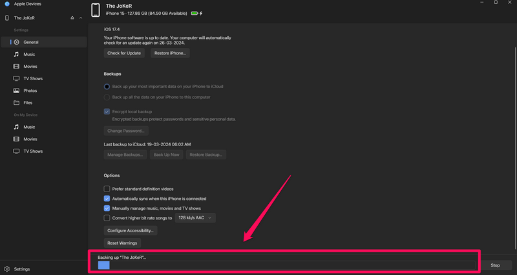517x275 pixels.
Task: Click Configure Accessibility... button
Action: [x=131, y=230]
